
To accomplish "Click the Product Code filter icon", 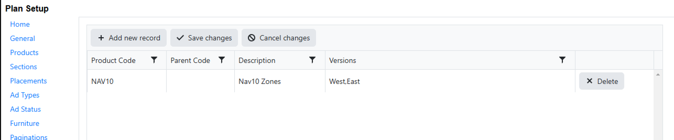I will pos(154,60).
